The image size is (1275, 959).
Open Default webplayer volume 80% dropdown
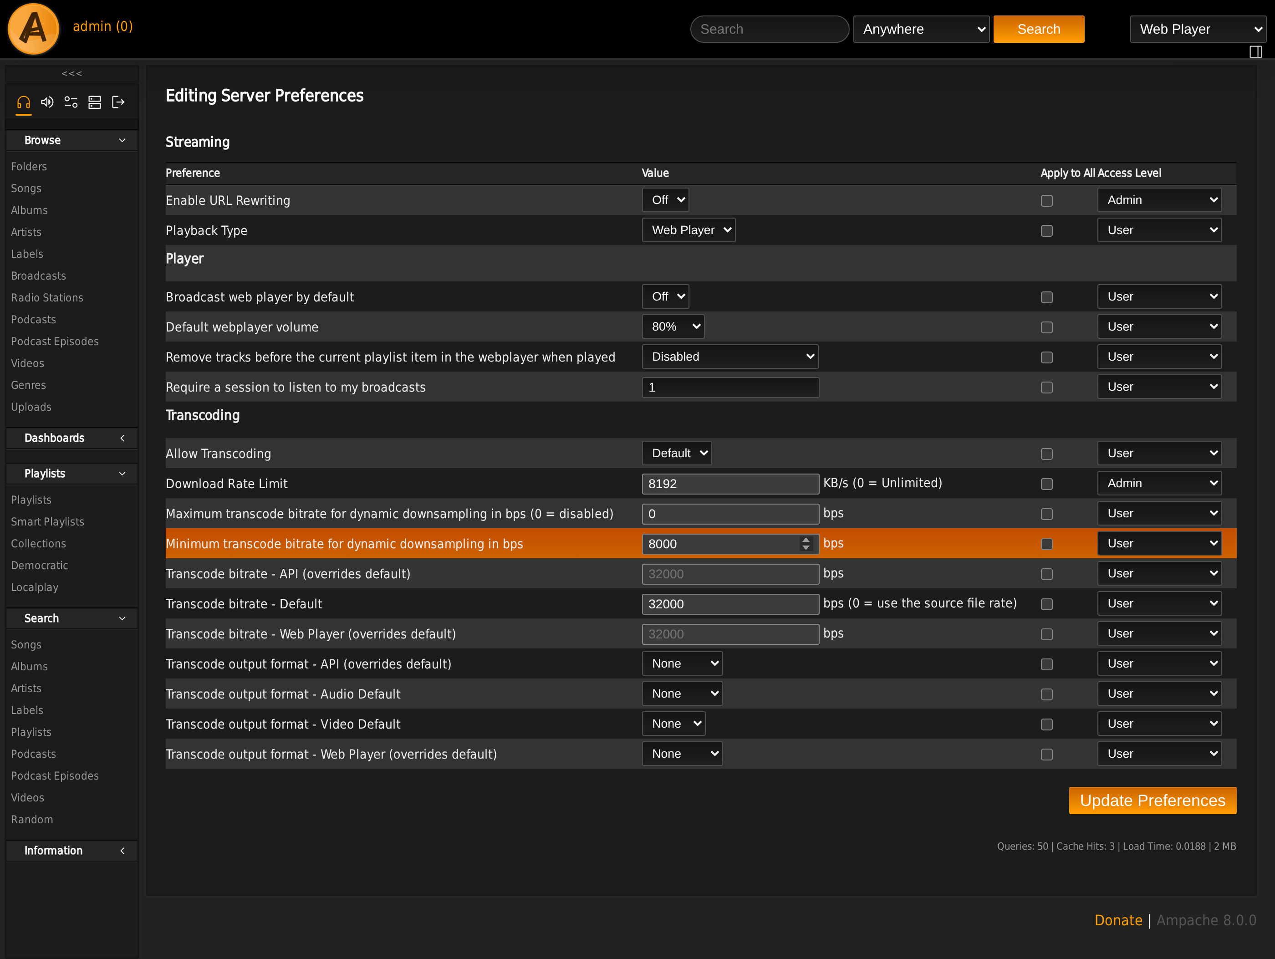[673, 327]
